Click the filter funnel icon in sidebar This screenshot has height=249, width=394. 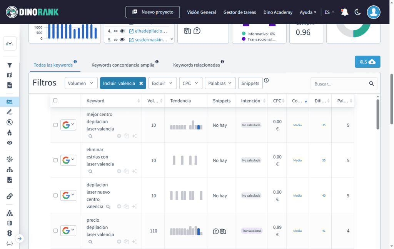coord(10,65)
